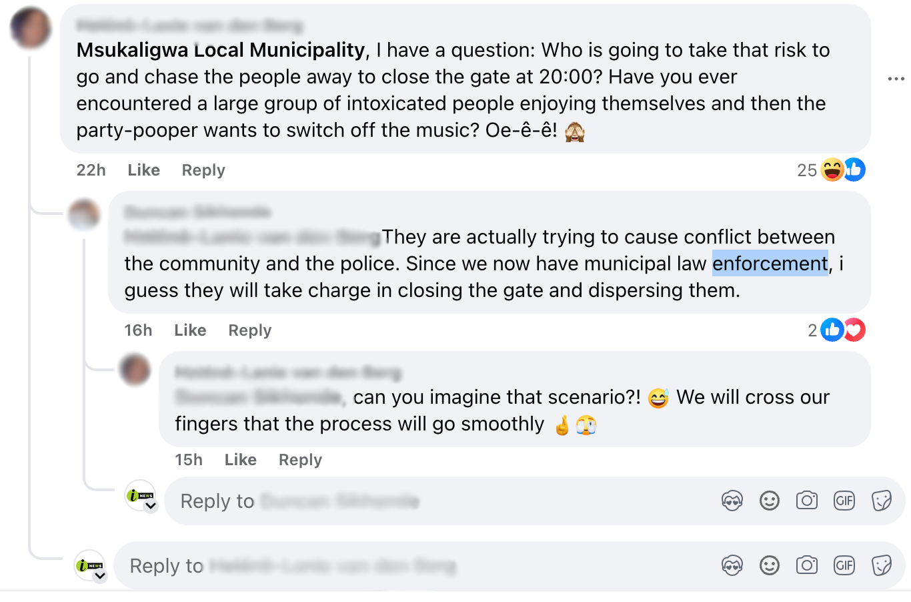Open sticker picker in upper reply box
The height and width of the screenshot is (602, 911).
point(881,501)
